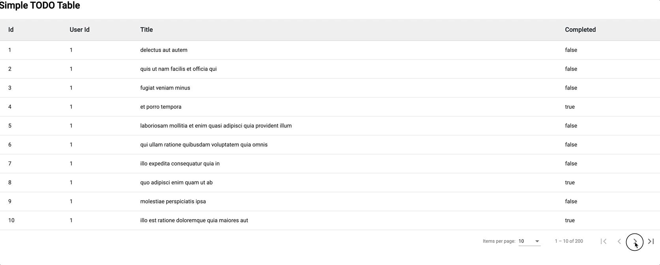Screen dimensions: 660x265
Task: Click the '1 – 10 of 200' range label
Action: coord(569,241)
